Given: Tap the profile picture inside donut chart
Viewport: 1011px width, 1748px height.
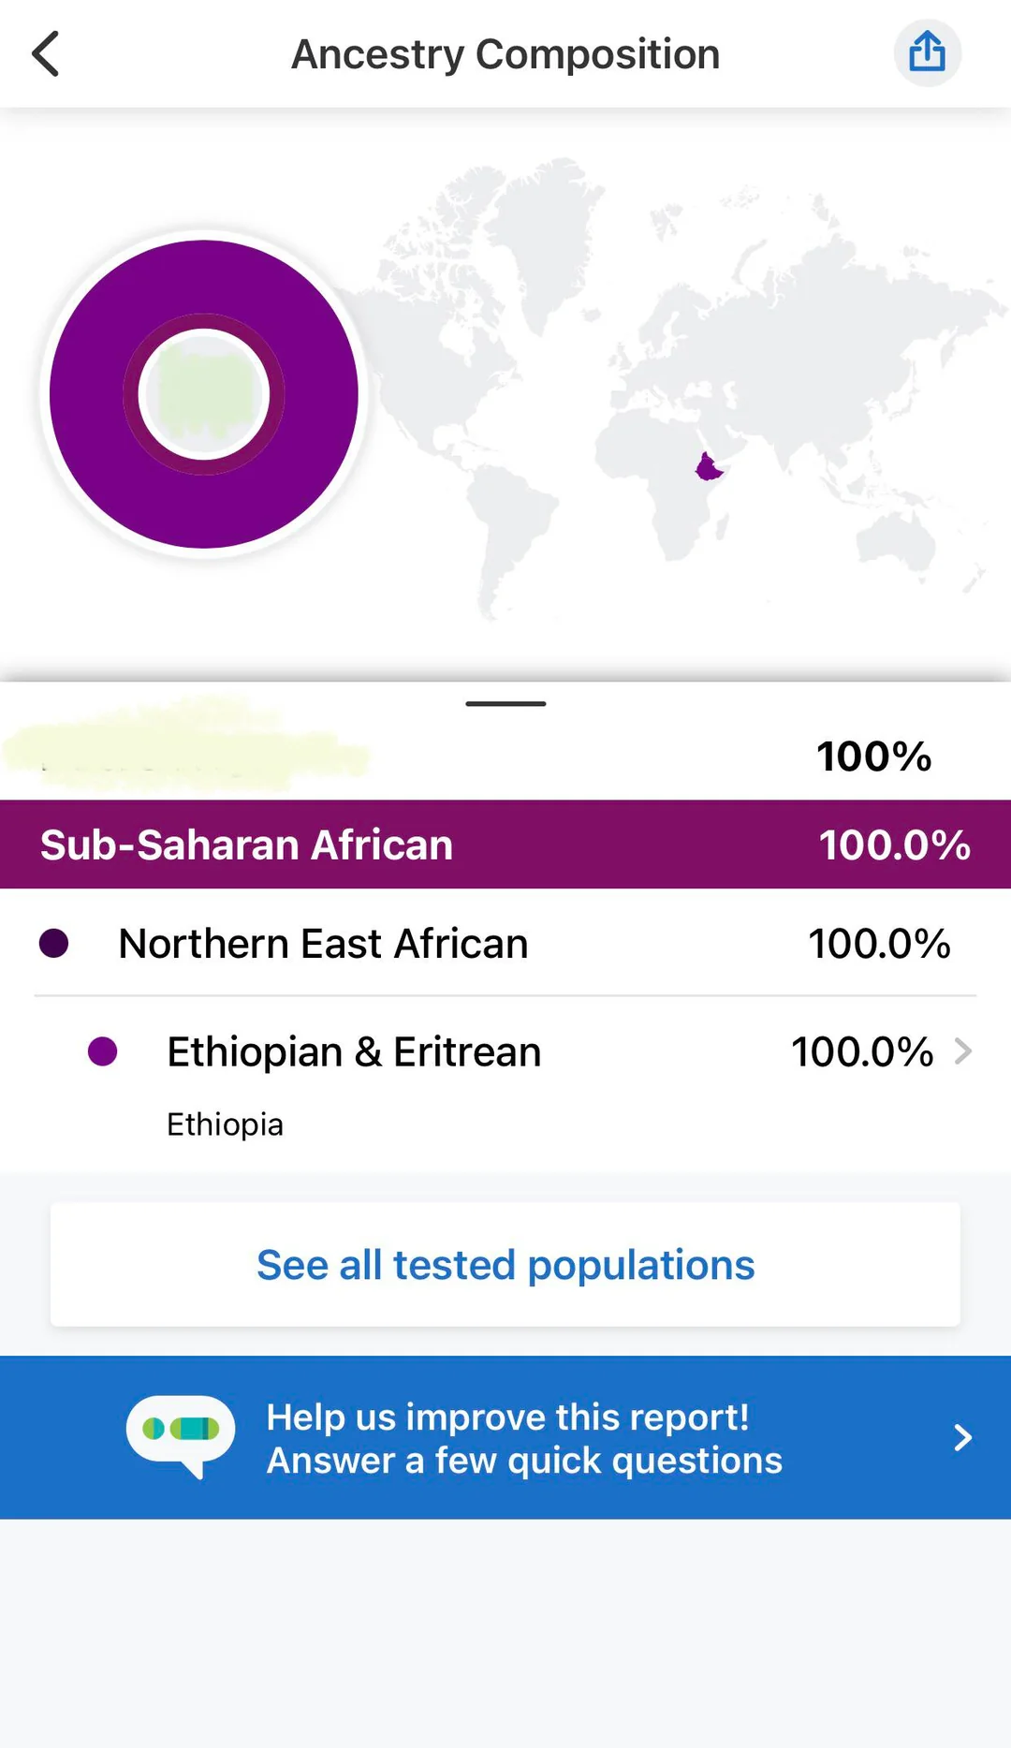Looking at the screenshot, I should (x=204, y=394).
